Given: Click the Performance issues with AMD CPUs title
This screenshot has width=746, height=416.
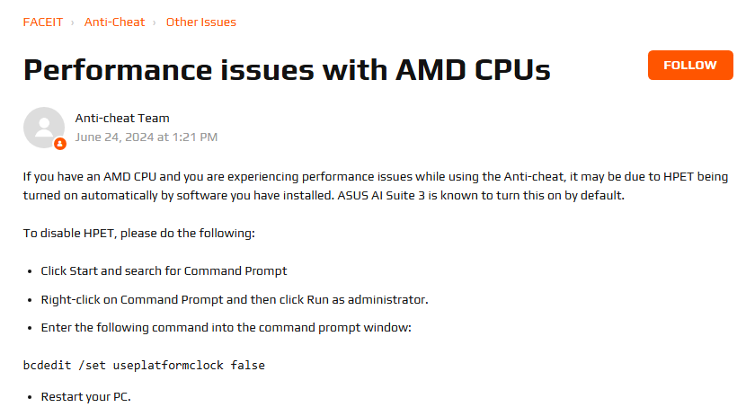Looking at the screenshot, I should pyautogui.click(x=287, y=70).
